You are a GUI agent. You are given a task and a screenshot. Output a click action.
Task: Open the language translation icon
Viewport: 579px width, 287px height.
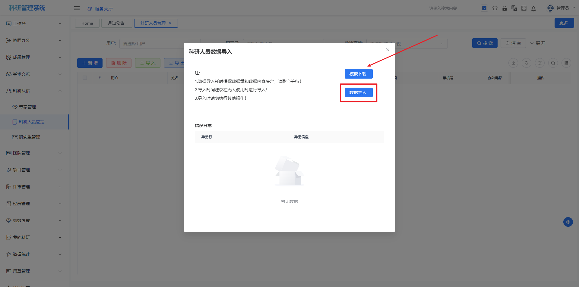click(x=514, y=8)
